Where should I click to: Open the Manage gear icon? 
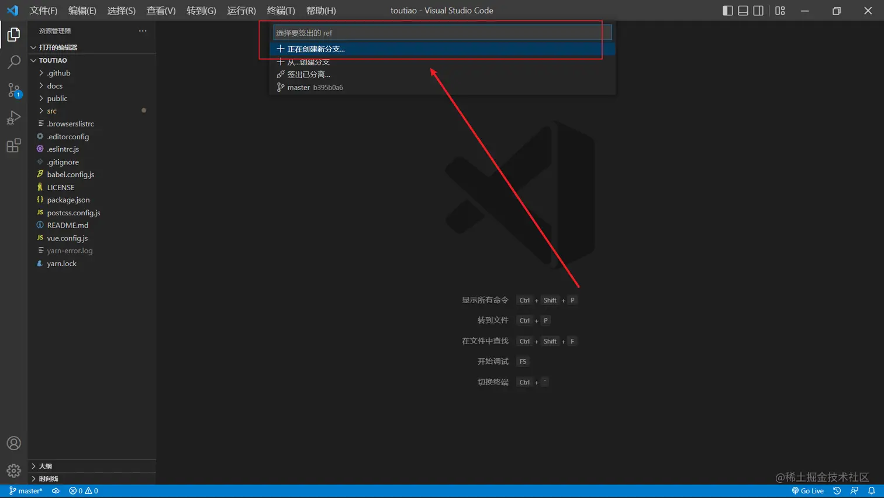(13, 470)
